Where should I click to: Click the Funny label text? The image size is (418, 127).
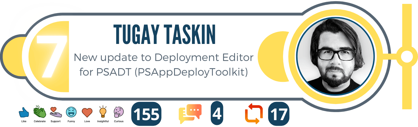[71, 121]
